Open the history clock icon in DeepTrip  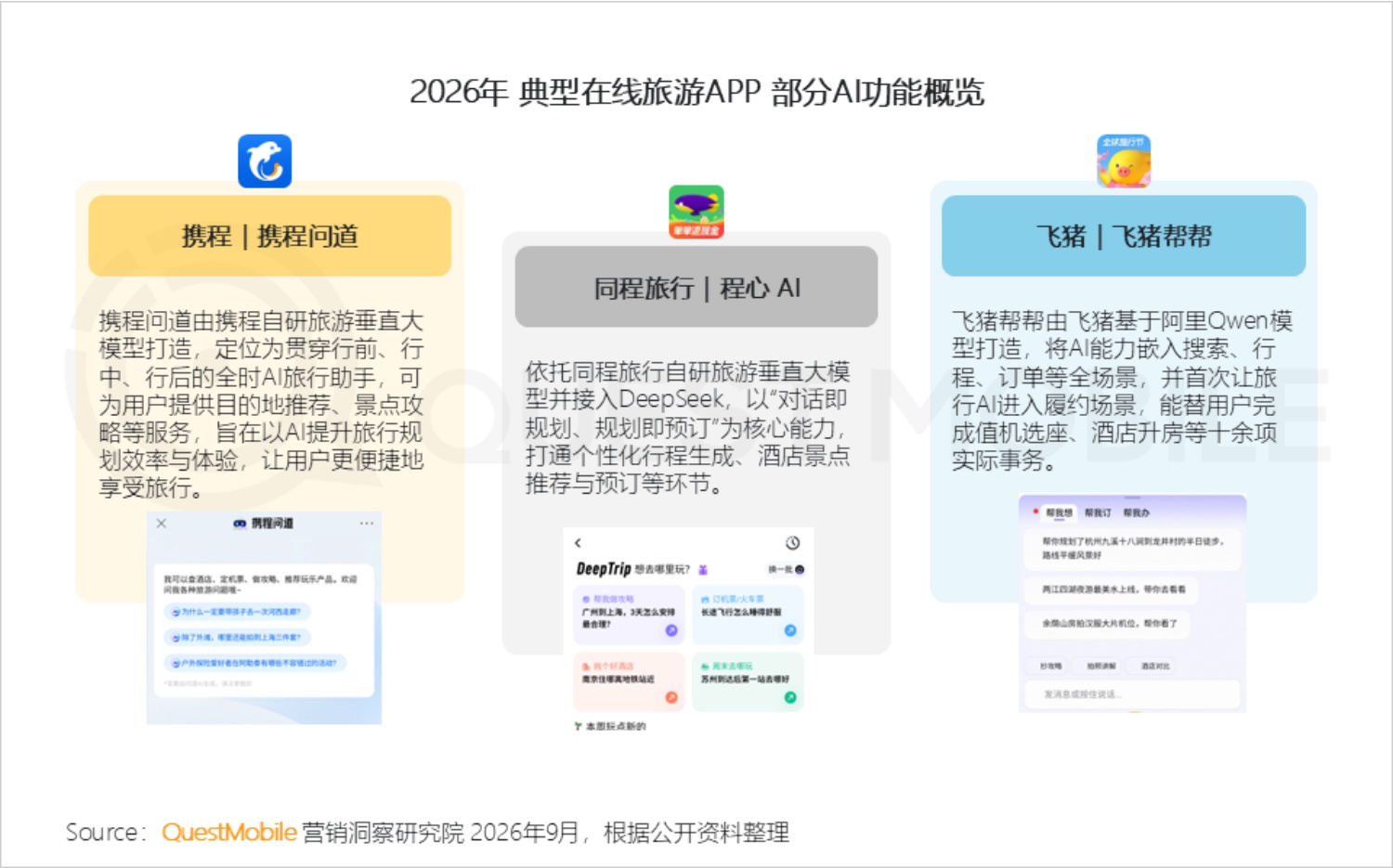click(792, 543)
